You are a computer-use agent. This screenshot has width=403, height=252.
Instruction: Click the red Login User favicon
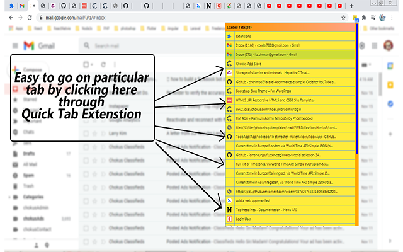(x=230, y=218)
